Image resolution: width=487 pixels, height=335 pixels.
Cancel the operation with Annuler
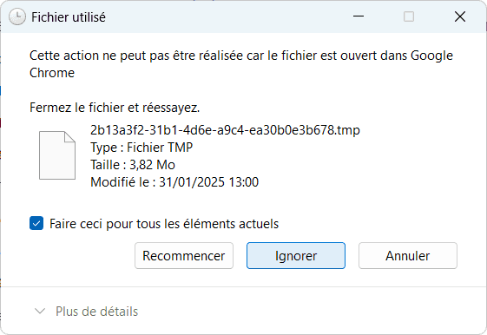point(408,255)
